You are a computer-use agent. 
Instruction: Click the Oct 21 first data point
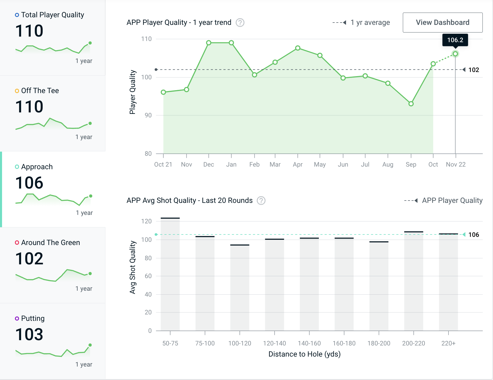click(x=163, y=92)
